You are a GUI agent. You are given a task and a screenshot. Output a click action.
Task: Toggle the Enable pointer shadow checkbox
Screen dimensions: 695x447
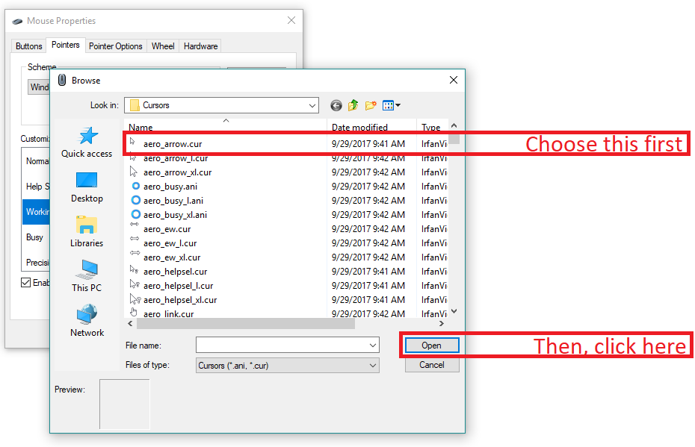(x=27, y=282)
